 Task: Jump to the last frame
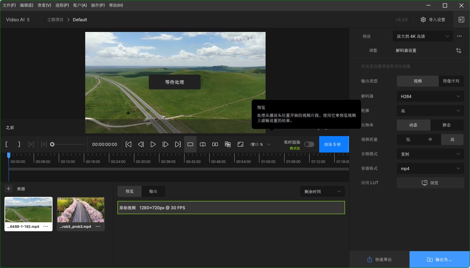178,144
